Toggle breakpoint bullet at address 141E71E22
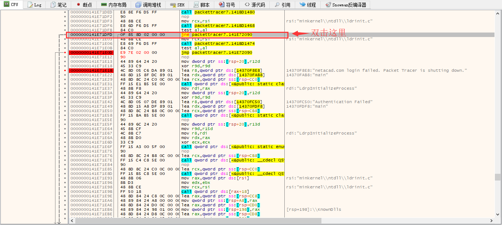 click(65, 75)
